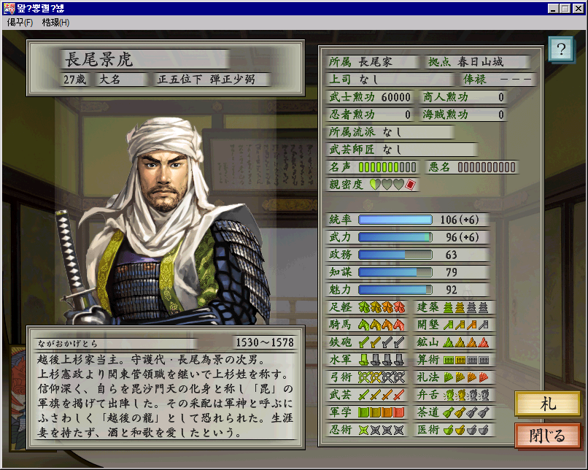The height and width of the screenshot is (470, 588).
Task: Click the 鉄砲 firearm skill icons
Action: pos(382,342)
